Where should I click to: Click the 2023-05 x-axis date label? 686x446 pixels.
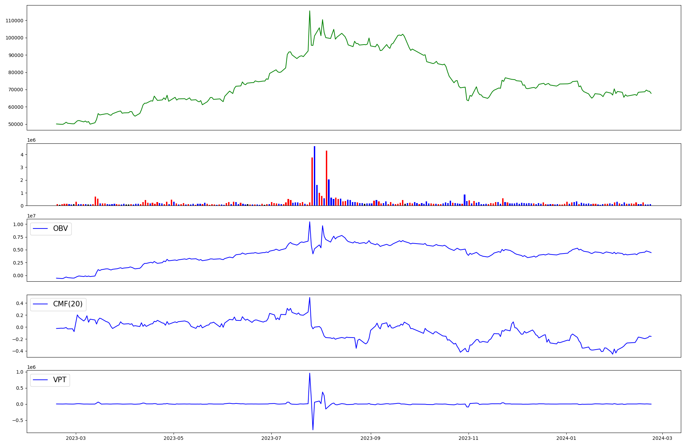174,438
